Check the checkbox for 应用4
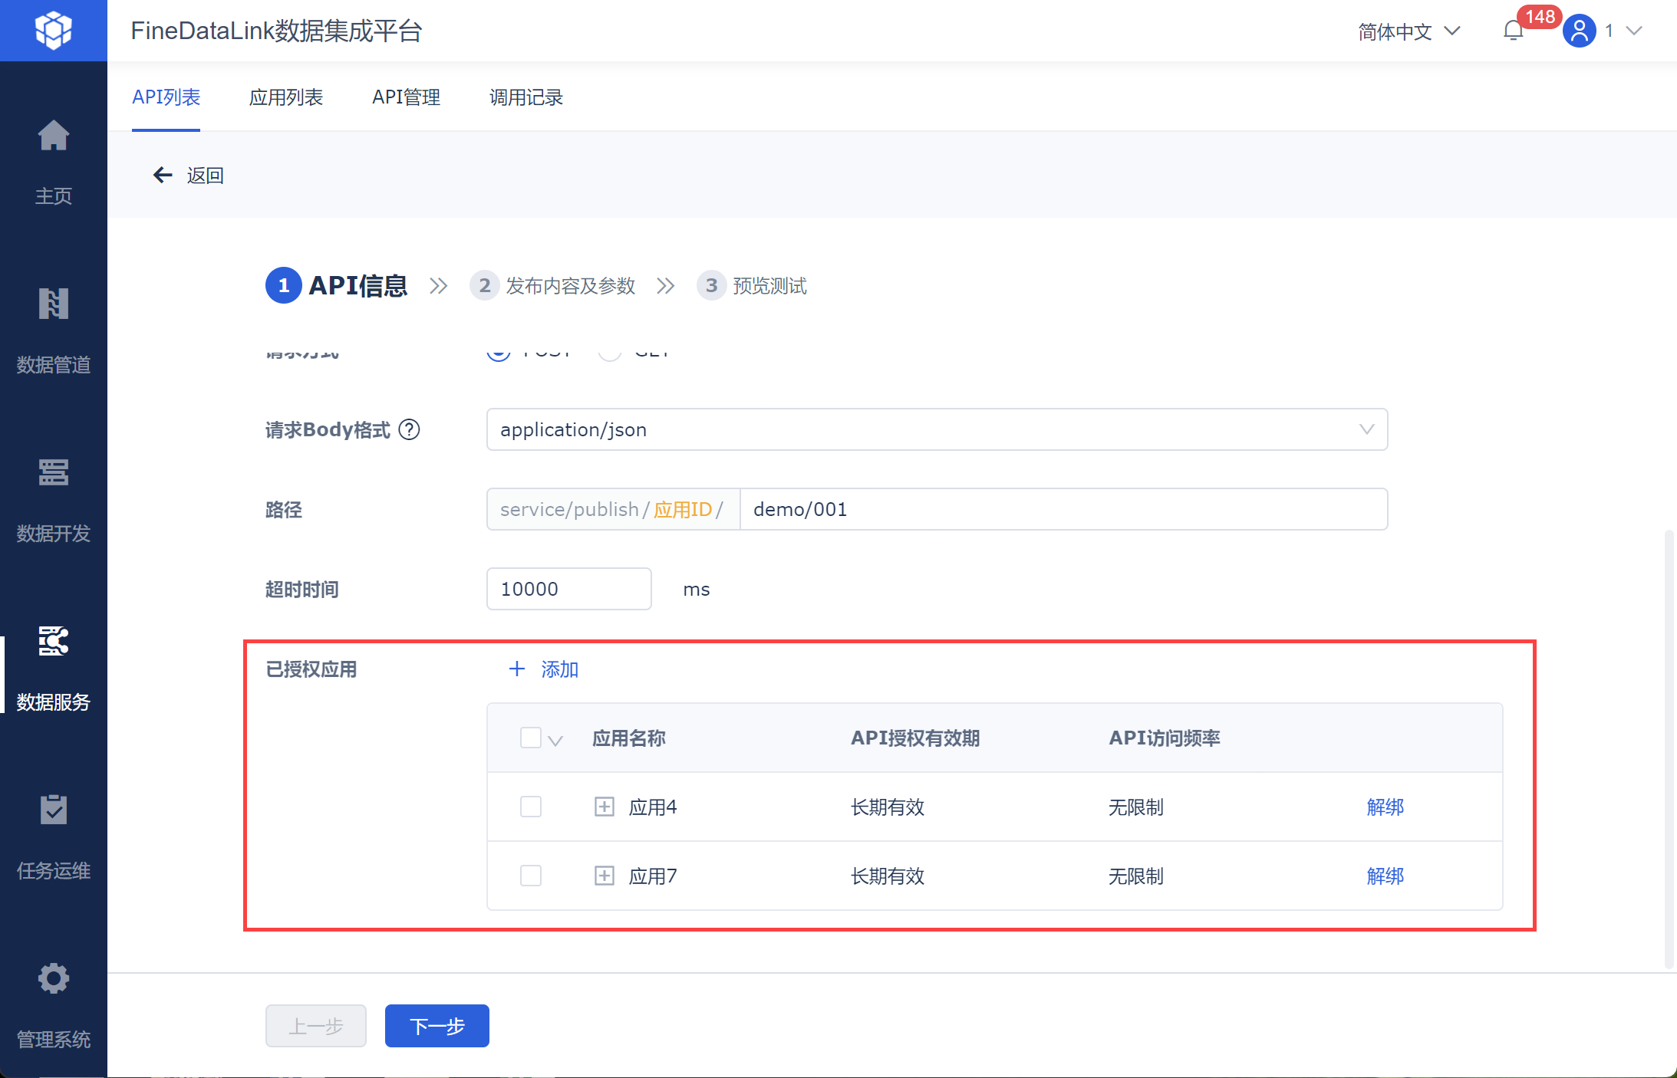 coord(531,807)
